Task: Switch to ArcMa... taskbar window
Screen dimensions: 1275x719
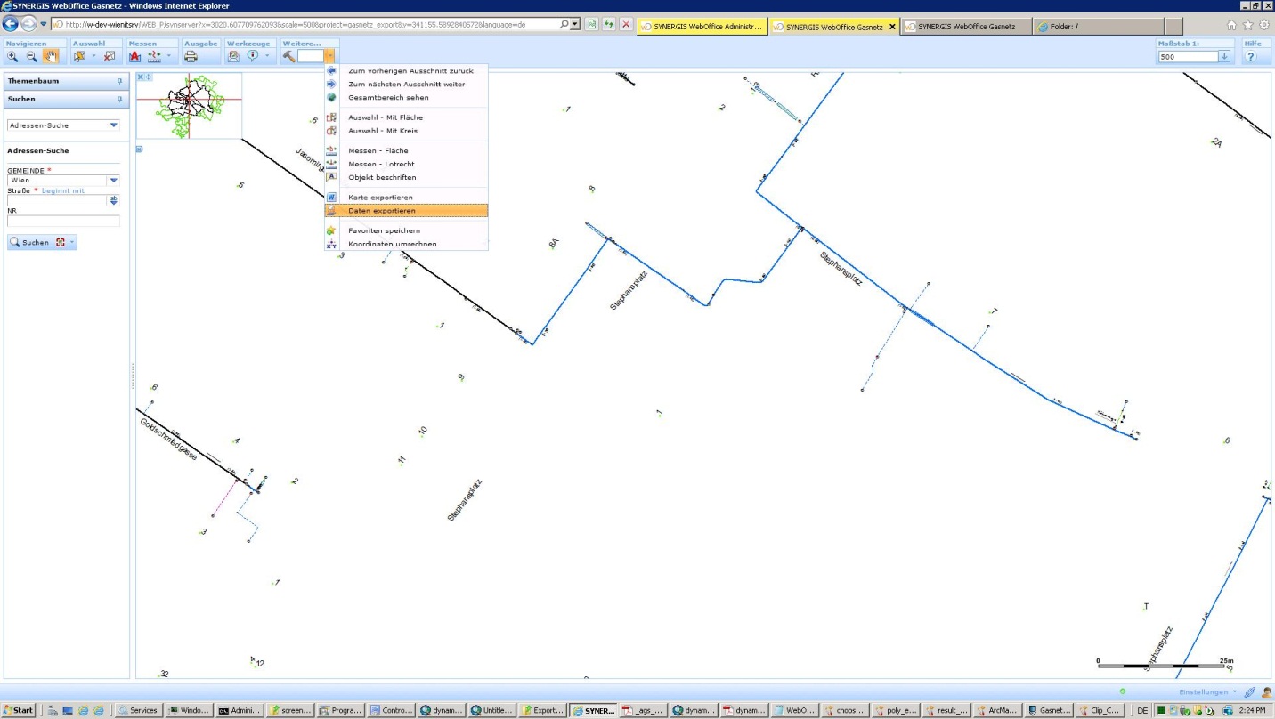Action: 997,710
